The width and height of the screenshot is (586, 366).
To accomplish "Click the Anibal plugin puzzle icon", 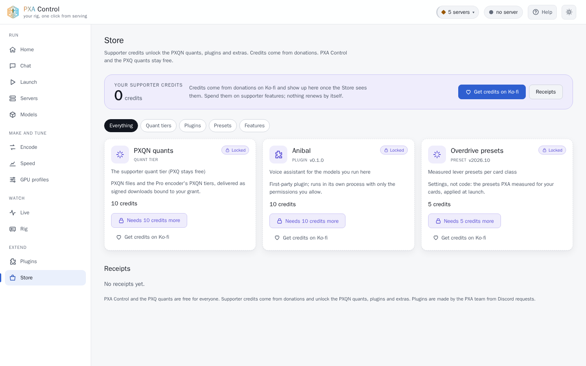I will point(278,155).
